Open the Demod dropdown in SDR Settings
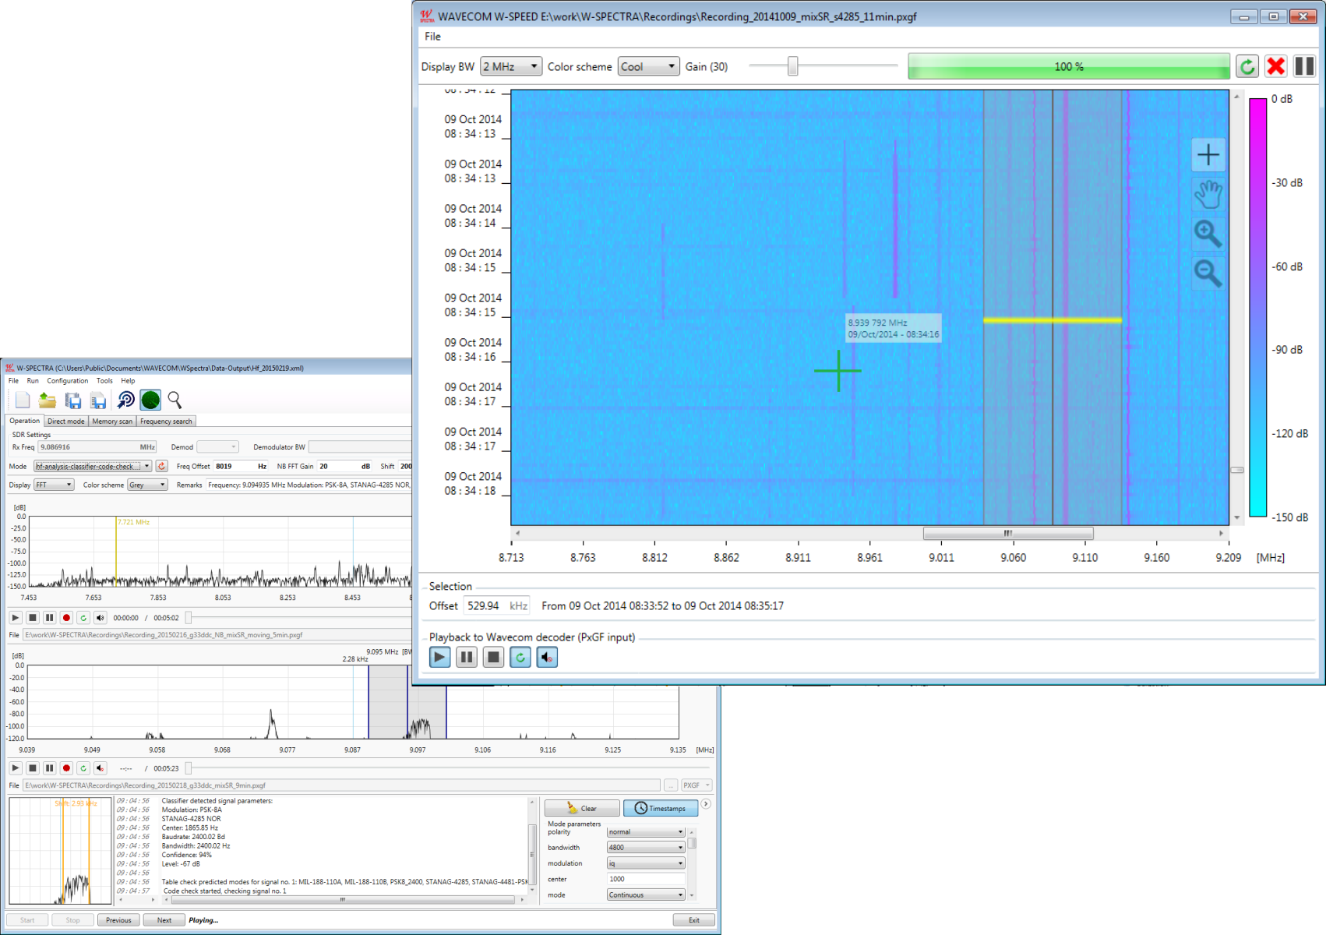The image size is (1326, 935). (x=217, y=447)
